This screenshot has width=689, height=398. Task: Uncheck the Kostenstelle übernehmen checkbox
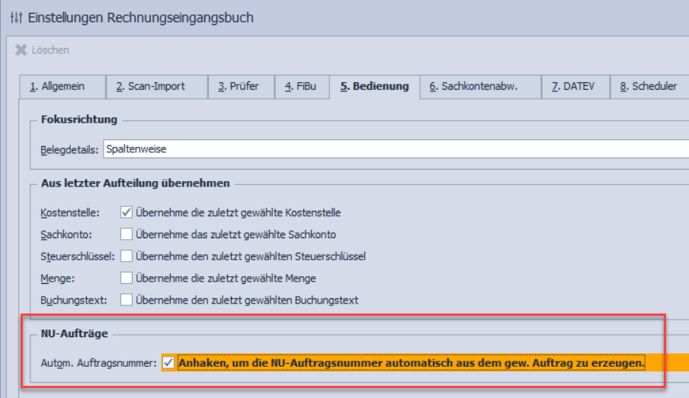click(127, 212)
